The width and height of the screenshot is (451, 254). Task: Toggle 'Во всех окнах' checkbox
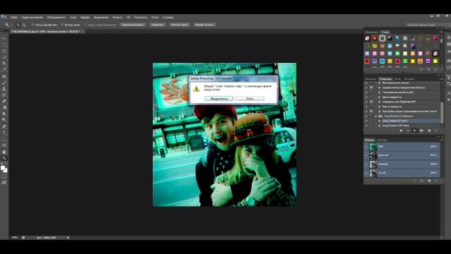click(62, 25)
